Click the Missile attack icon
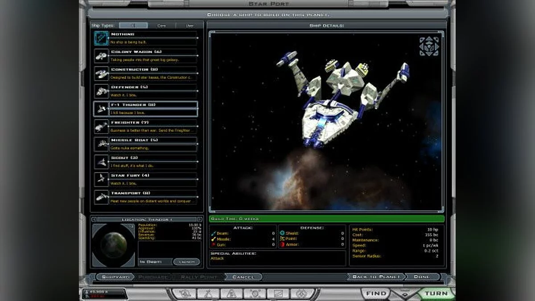Screen dimensions: 535x301 click(x=214, y=239)
